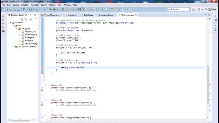The height and width of the screenshot is (123, 219).
Task: Open the File menu
Action: [x=3, y=5]
